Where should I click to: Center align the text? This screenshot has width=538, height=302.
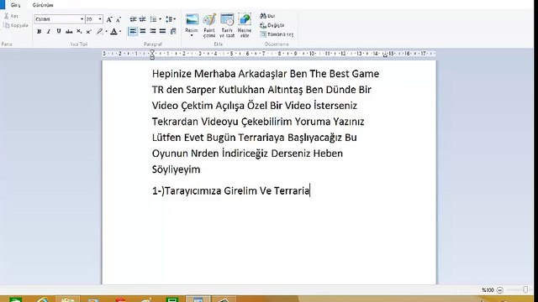point(143,32)
